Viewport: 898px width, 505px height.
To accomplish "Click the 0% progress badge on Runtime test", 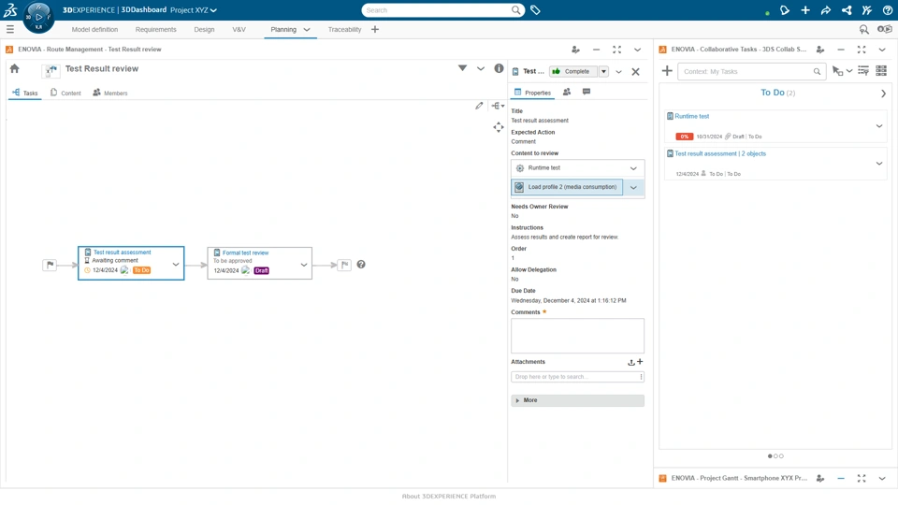I will pos(685,137).
